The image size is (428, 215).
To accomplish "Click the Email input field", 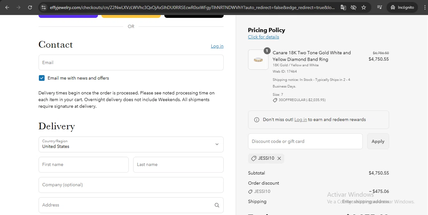I will click(131, 63).
